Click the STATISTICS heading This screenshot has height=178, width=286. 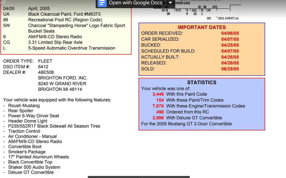click(x=202, y=83)
